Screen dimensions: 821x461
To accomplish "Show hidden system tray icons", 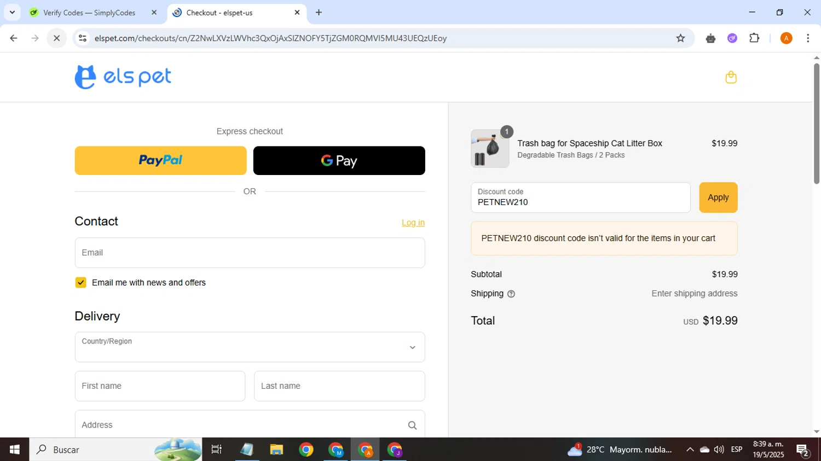I will coord(690,450).
